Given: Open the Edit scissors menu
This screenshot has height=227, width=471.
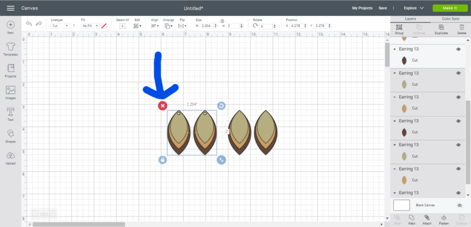Looking at the screenshot, I should tap(137, 26).
